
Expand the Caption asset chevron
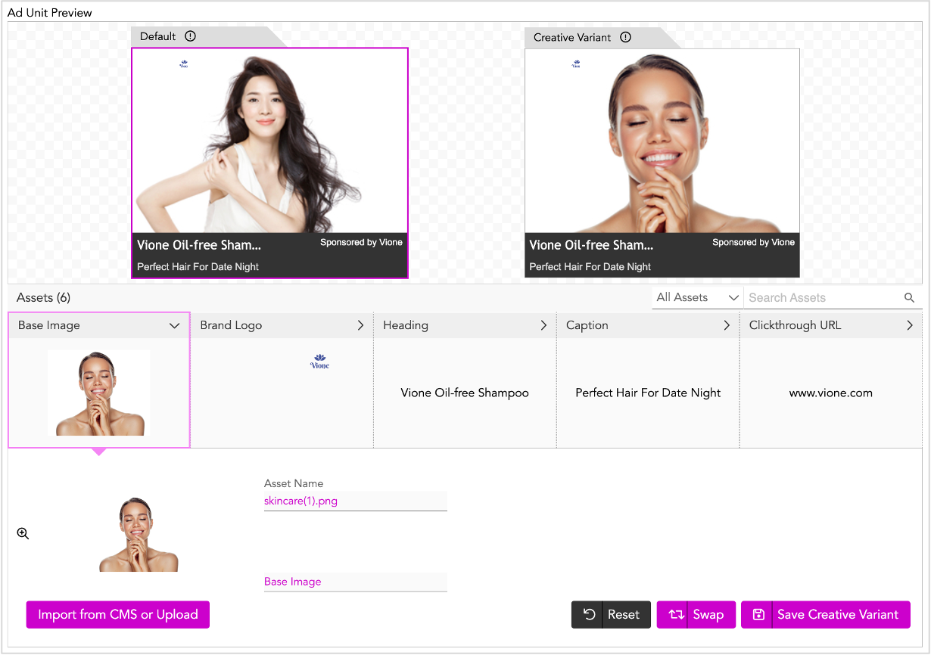[x=727, y=325]
